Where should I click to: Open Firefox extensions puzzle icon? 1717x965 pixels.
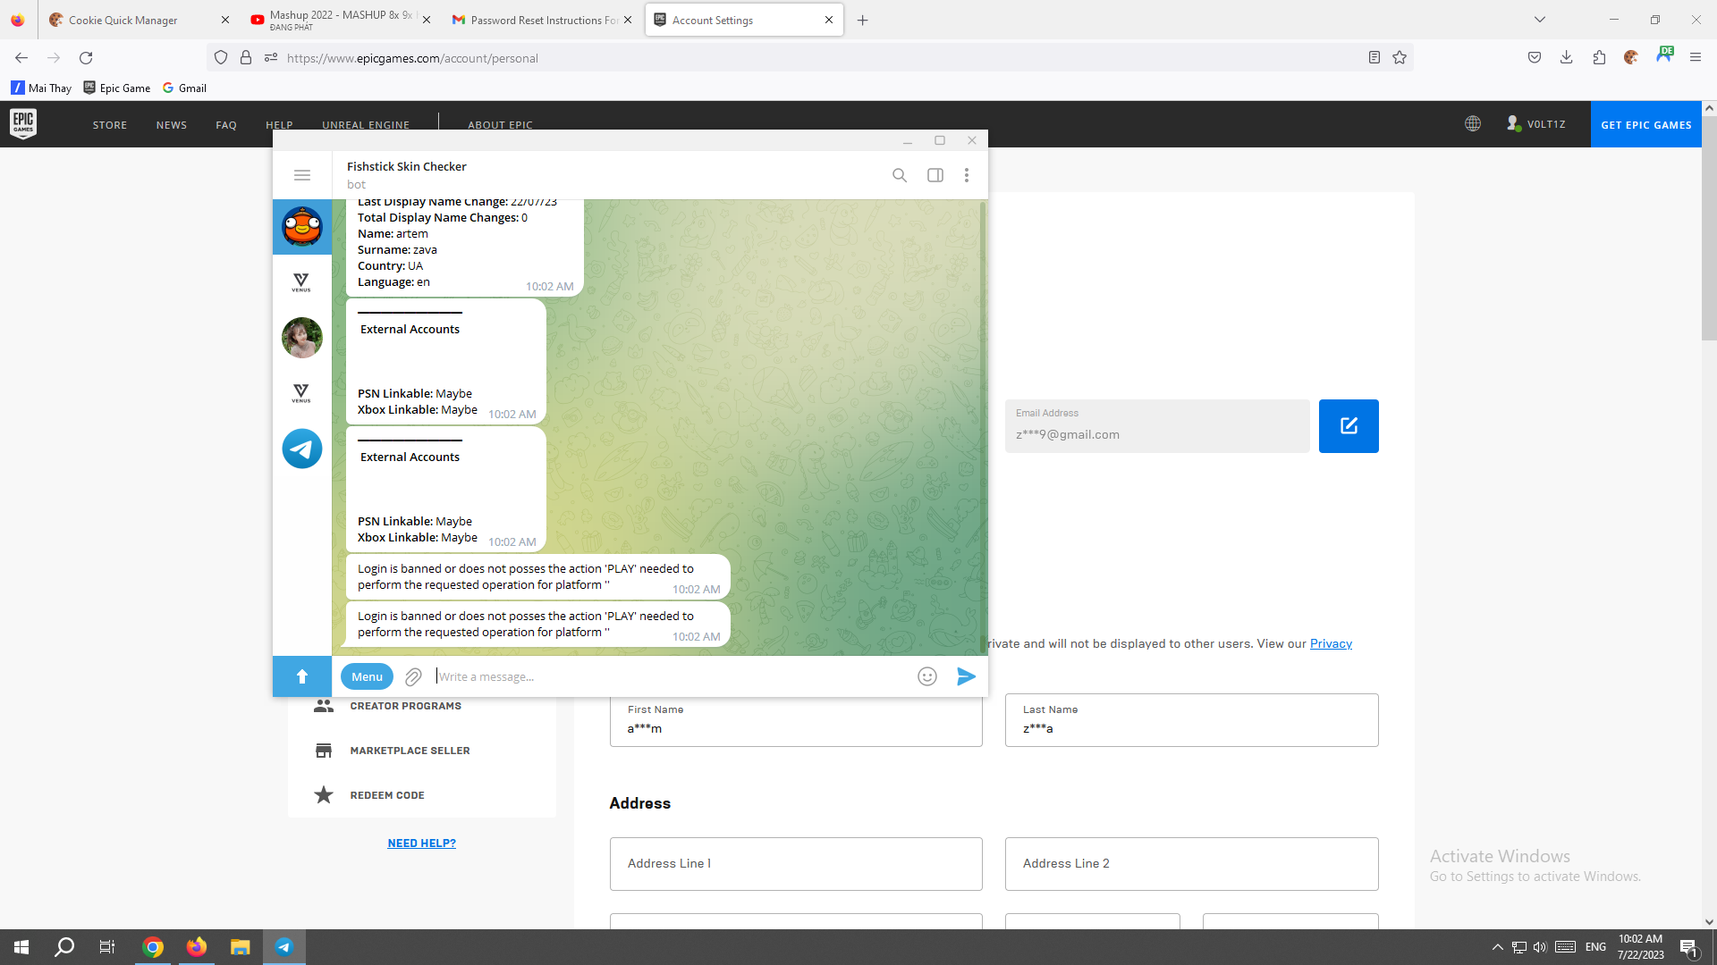pos(1599,58)
